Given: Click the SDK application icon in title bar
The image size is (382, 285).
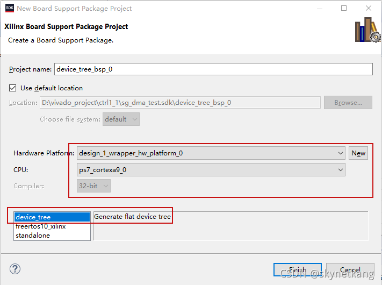Looking at the screenshot, I should point(10,8).
